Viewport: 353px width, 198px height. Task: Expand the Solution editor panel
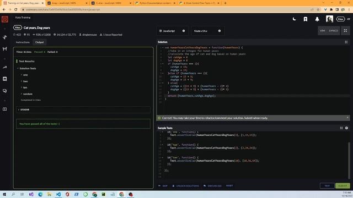pos(346,42)
